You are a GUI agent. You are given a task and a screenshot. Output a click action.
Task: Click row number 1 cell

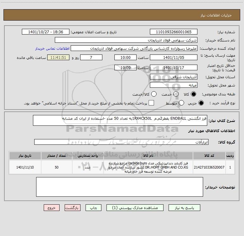coord(230,167)
